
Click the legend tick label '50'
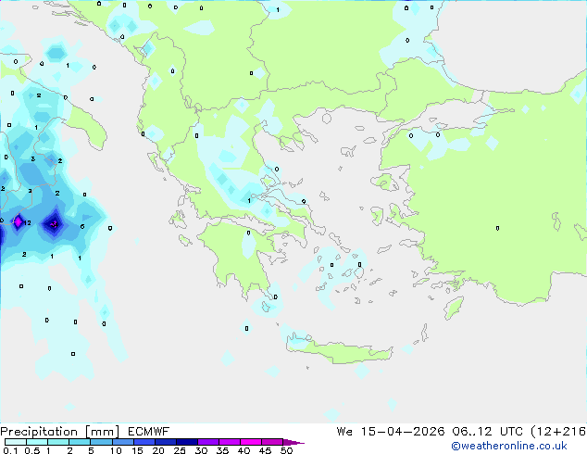(x=286, y=450)
